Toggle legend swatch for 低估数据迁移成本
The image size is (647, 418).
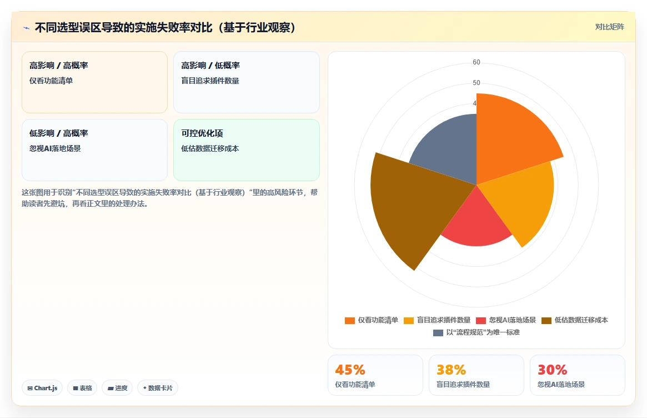click(546, 321)
